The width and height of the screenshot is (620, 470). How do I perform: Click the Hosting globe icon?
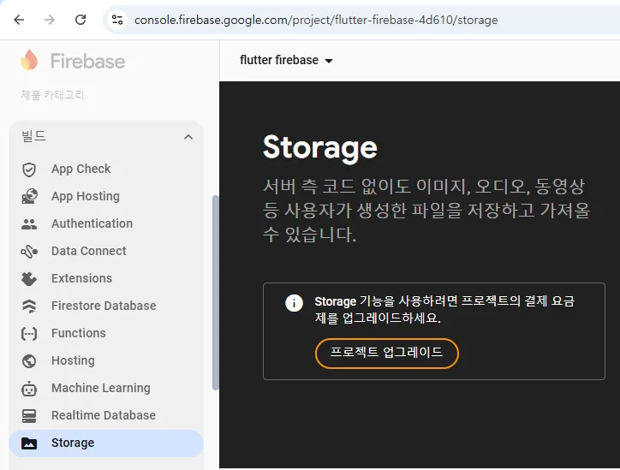click(29, 361)
